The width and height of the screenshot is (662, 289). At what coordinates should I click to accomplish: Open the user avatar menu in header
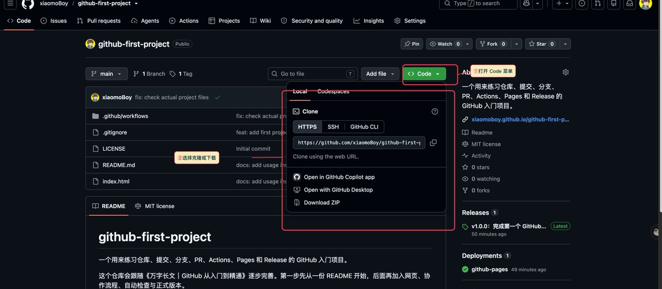[645, 3]
